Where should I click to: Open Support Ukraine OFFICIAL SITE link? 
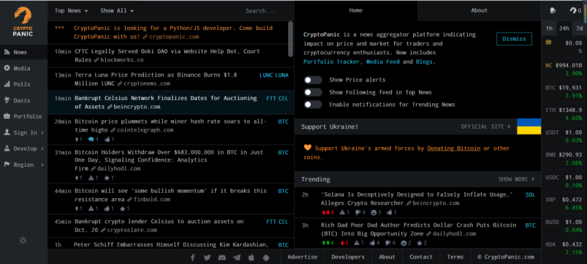[x=486, y=127]
